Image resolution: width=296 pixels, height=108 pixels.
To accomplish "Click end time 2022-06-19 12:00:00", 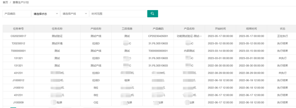I will 251,80.
